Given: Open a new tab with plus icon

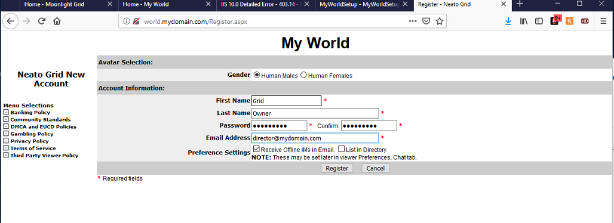Looking at the screenshot, I should pos(520,4).
